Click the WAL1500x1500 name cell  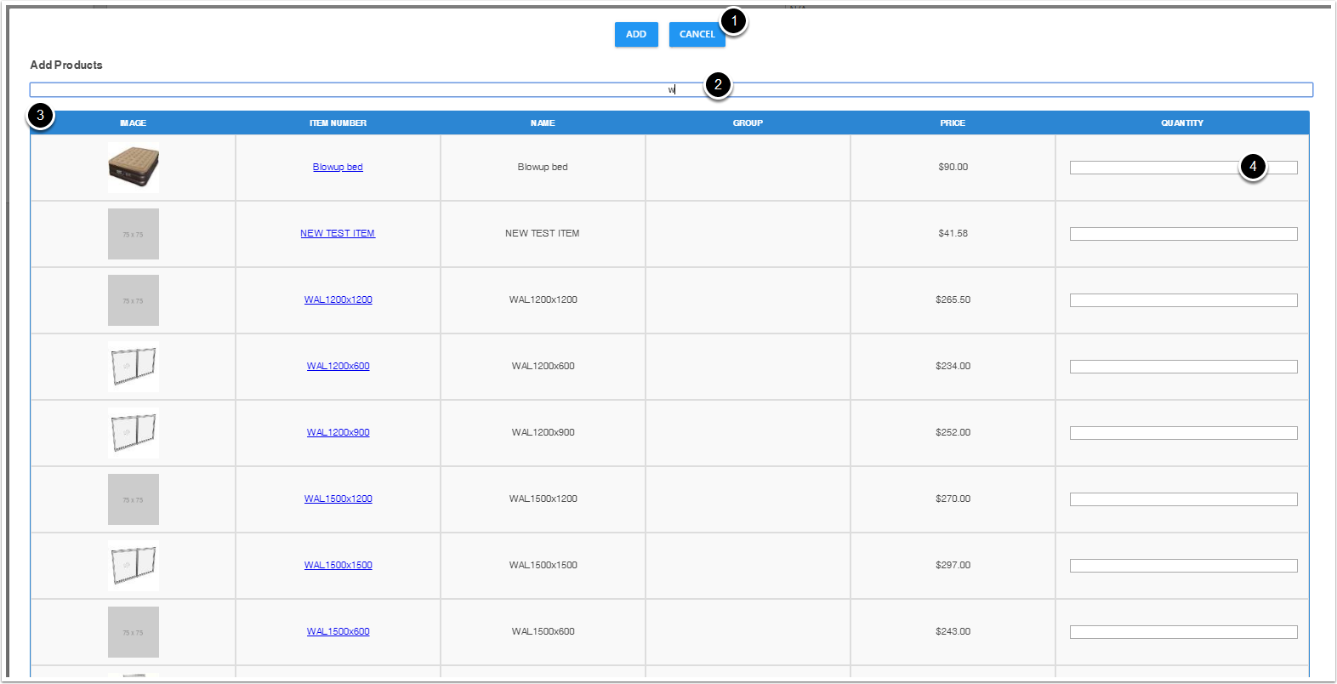click(543, 565)
